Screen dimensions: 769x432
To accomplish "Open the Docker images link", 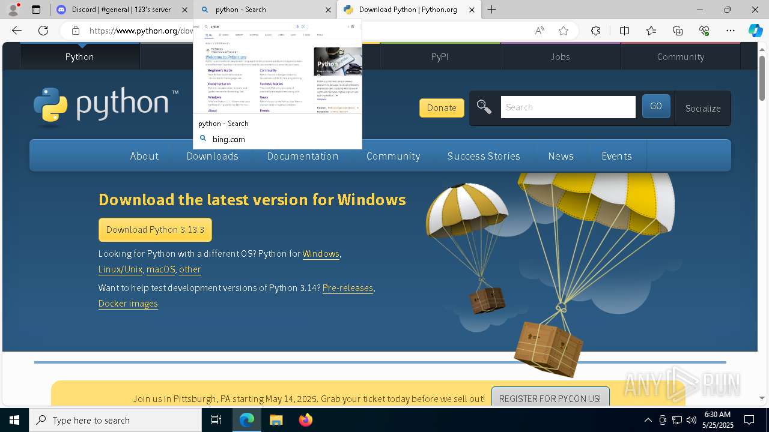I will click(x=128, y=304).
